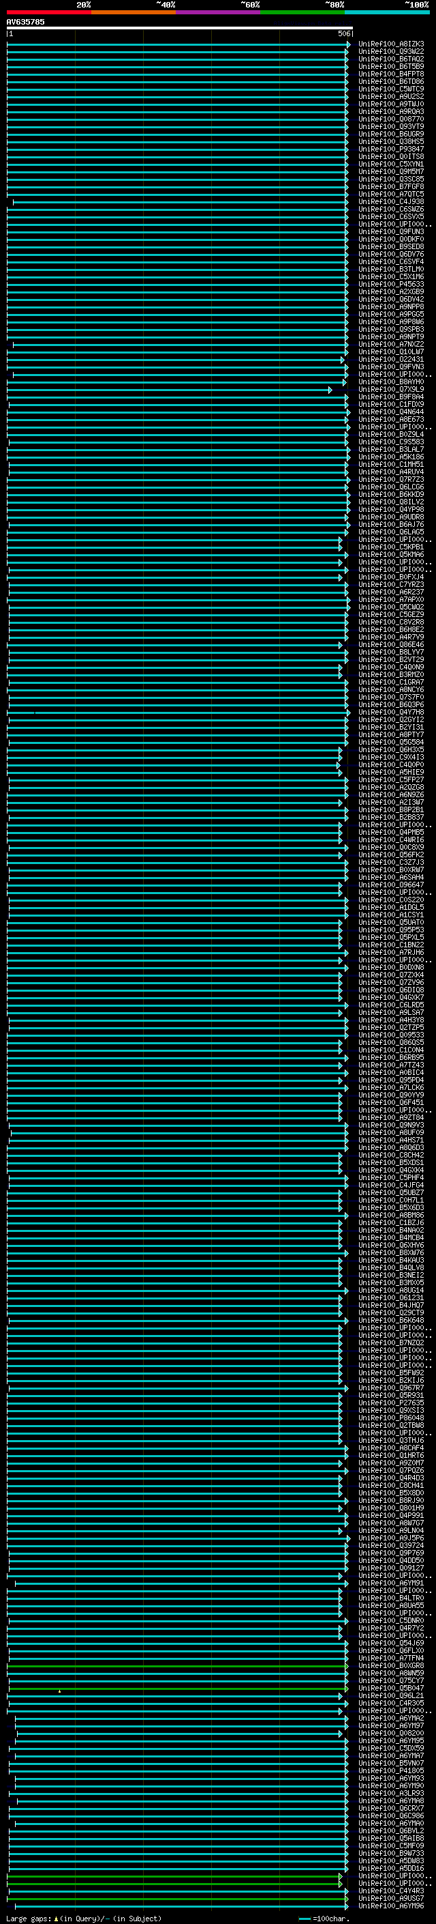Select the UniRef100_A7TFN4 entry
Image resolution: width=436 pixels, height=1924 pixels.
pos(391,1659)
